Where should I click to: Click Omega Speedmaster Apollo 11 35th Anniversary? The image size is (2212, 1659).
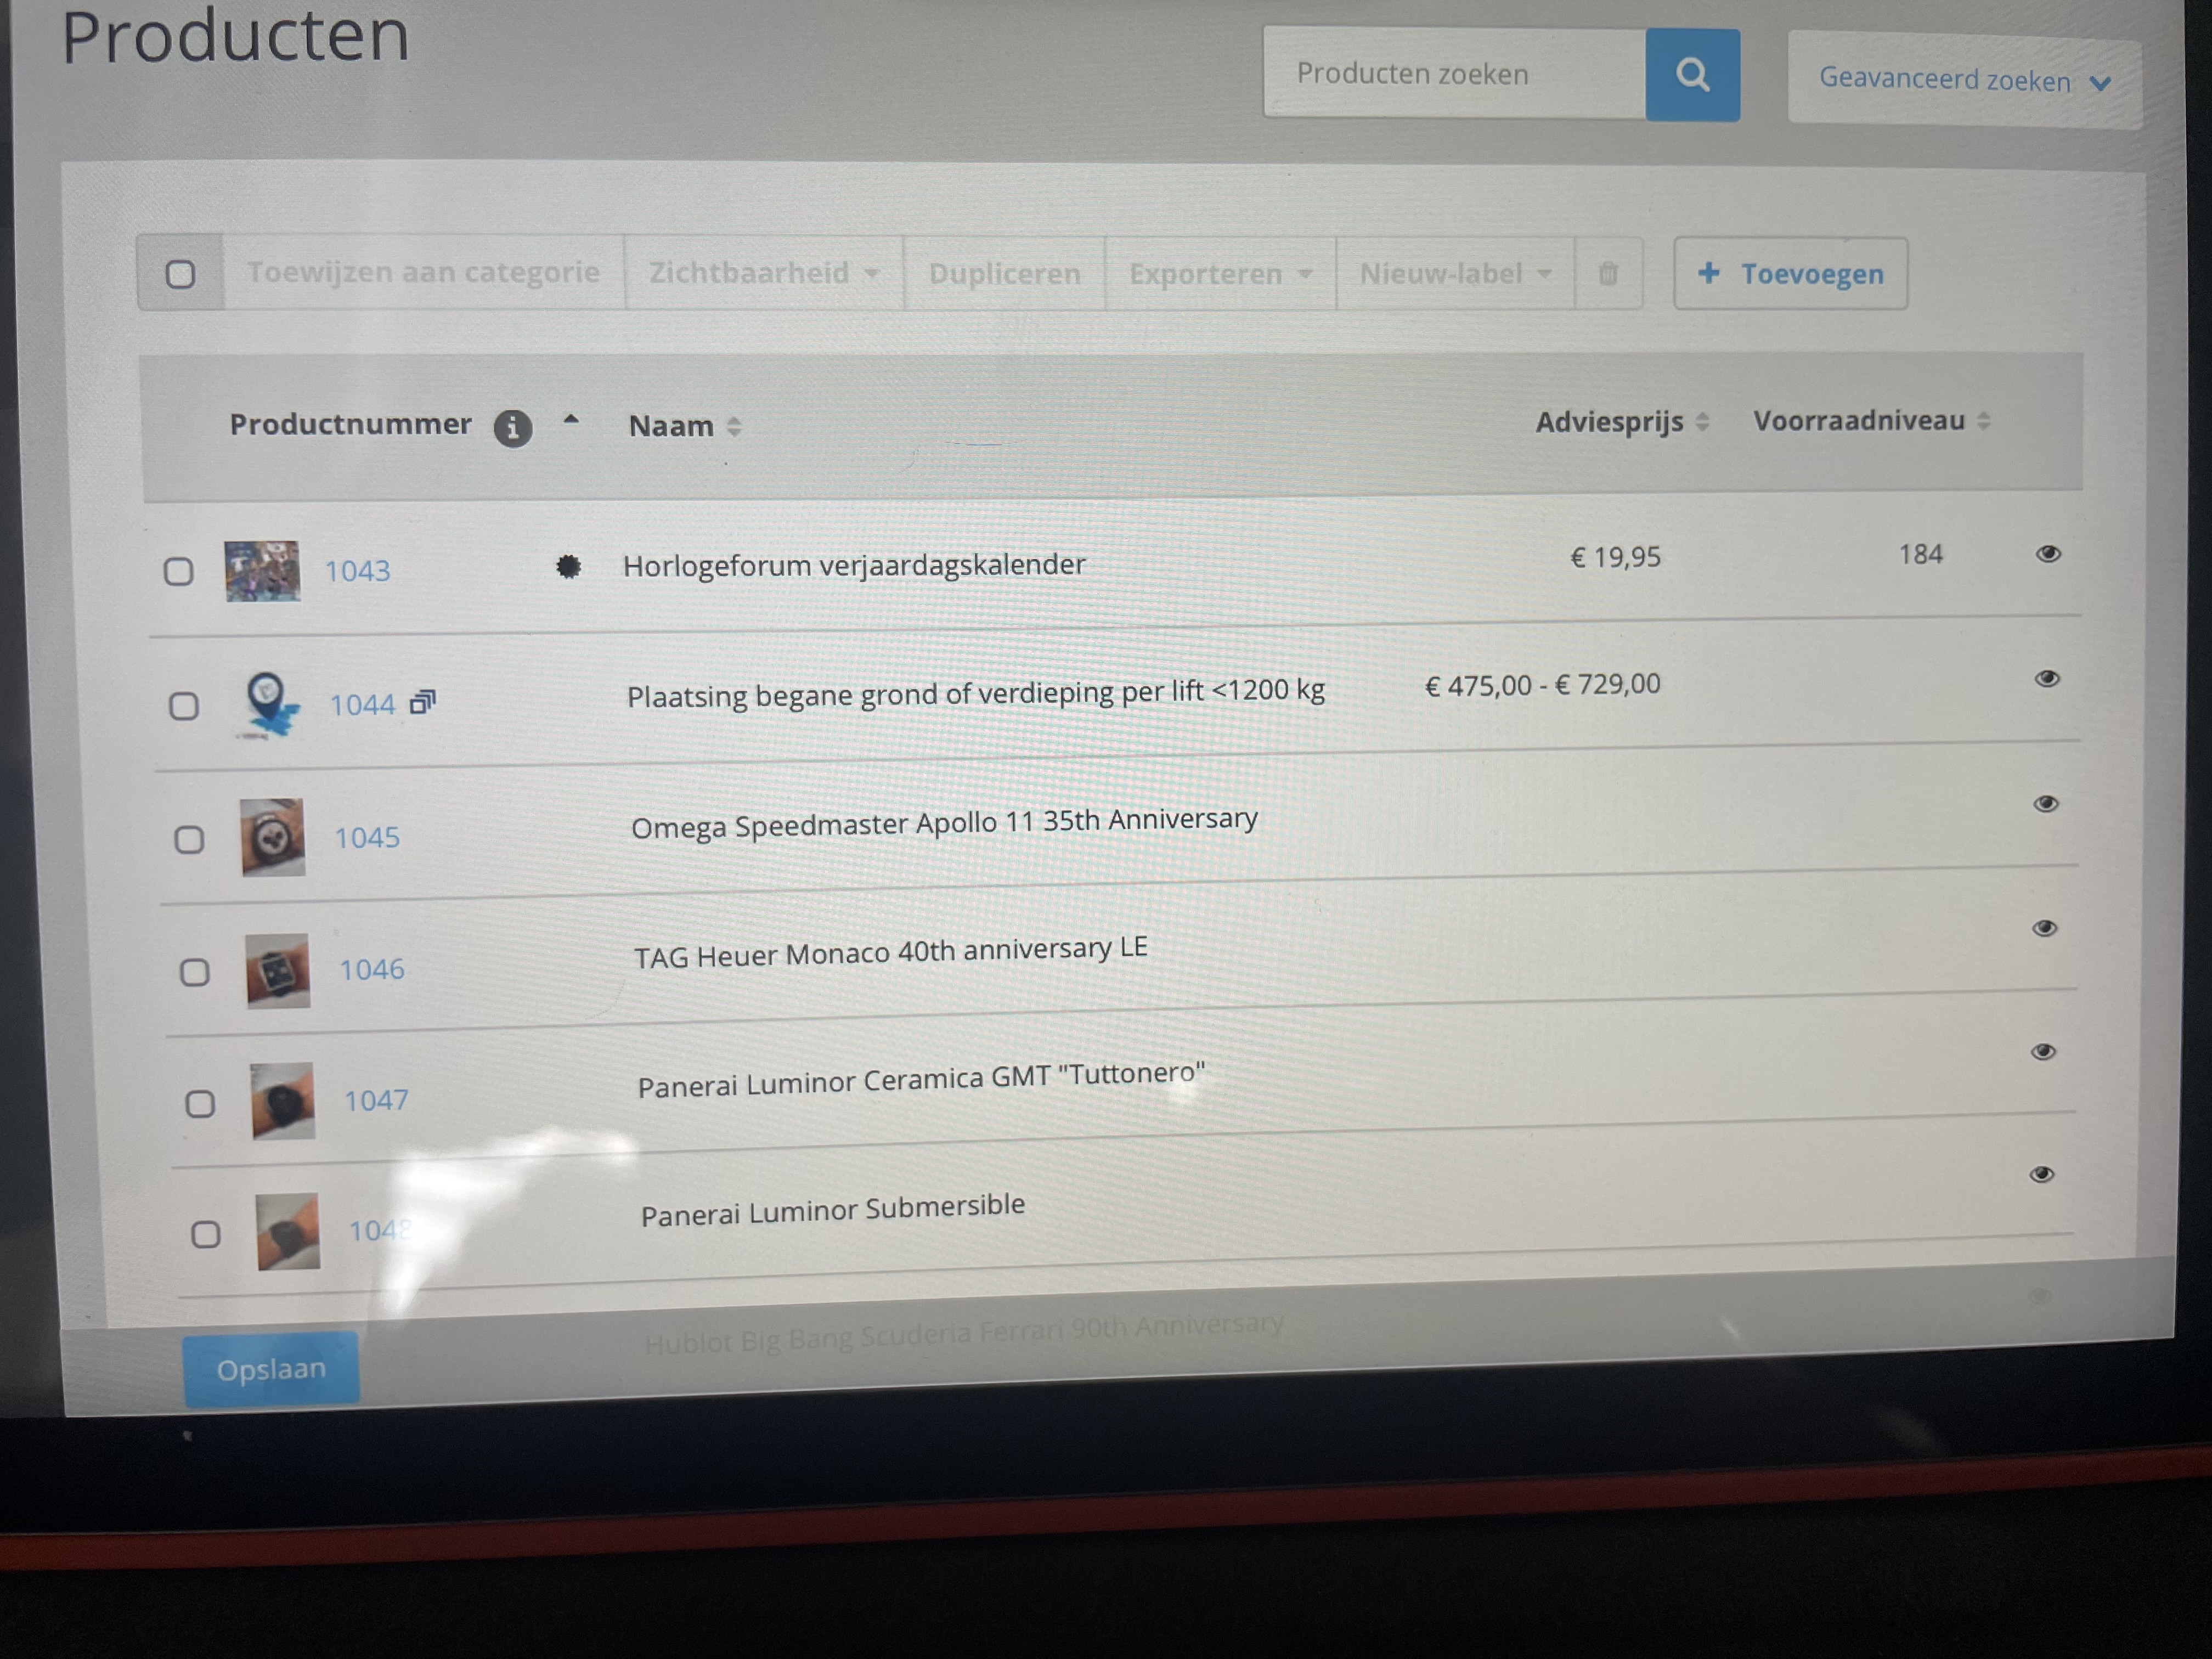coord(944,823)
